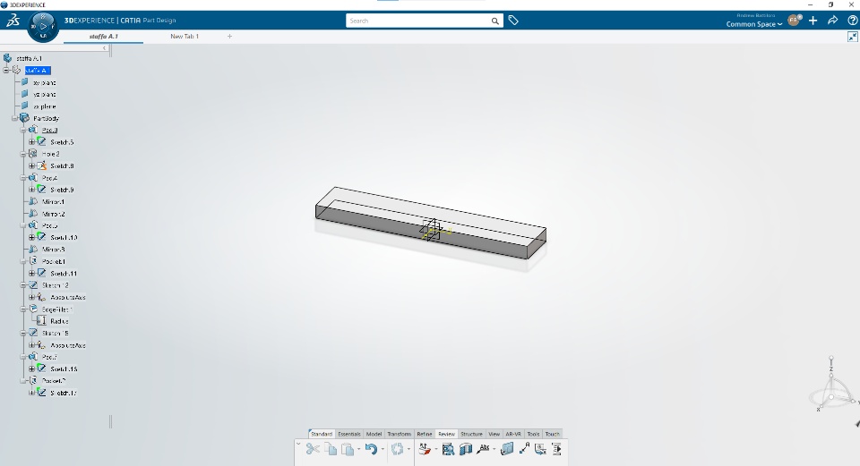Click the robot manipulator on the part
Image resolution: width=860 pixels, height=466 pixels.
tap(434, 230)
